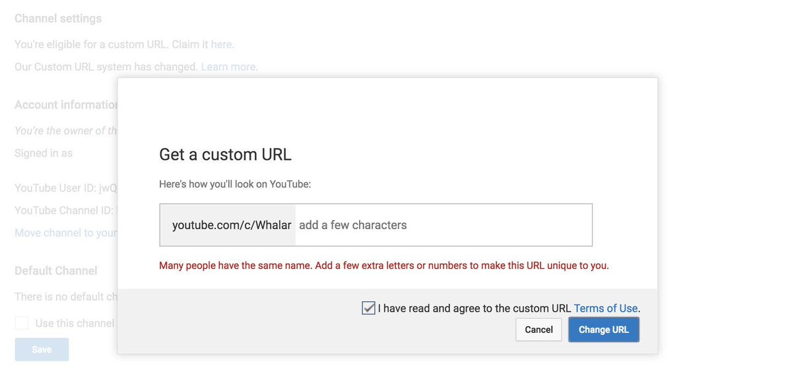Click the Change URL button
Screen dimensions: 792x381
[x=603, y=329]
